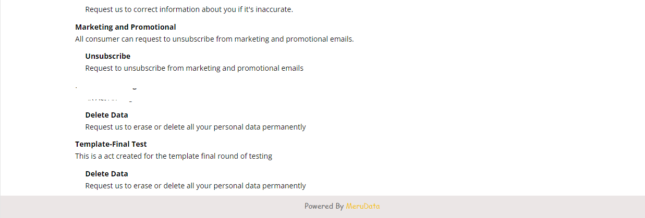Click erase description under Template-Final Test
The height and width of the screenshot is (218, 645).
196,186
